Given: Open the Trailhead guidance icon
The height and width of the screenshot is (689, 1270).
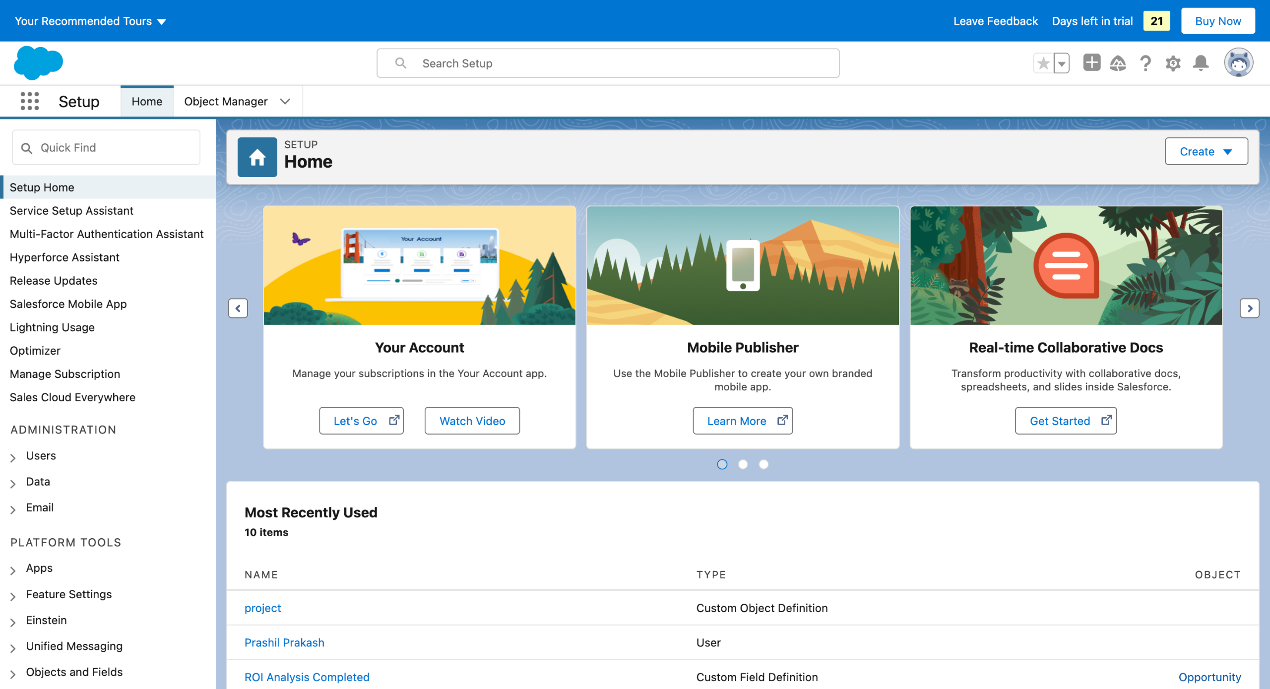Looking at the screenshot, I should pyautogui.click(x=1118, y=63).
